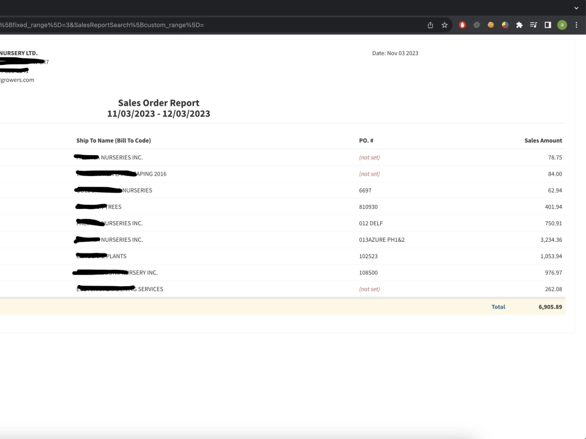This screenshot has width=586, height=439.
Task: Open the red hand blocker extension icon
Action: [462, 25]
